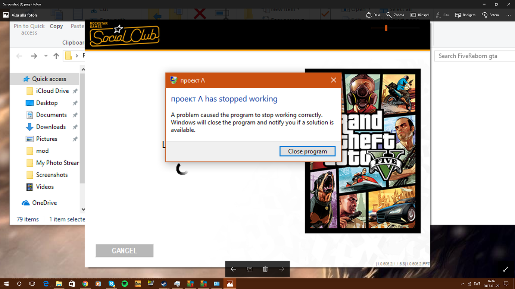Close the stopped working dialog with X

click(x=334, y=80)
